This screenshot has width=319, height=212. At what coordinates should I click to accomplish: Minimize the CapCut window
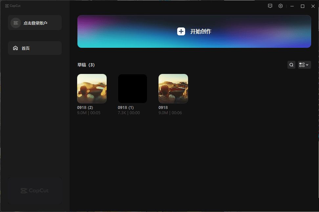pyautogui.click(x=292, y=6)
